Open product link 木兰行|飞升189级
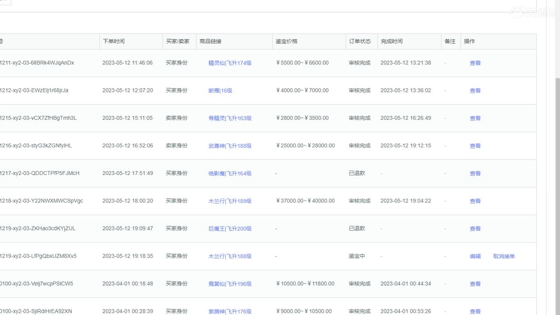The height and width of the screenshot is (315, 560). pos(230,201)
